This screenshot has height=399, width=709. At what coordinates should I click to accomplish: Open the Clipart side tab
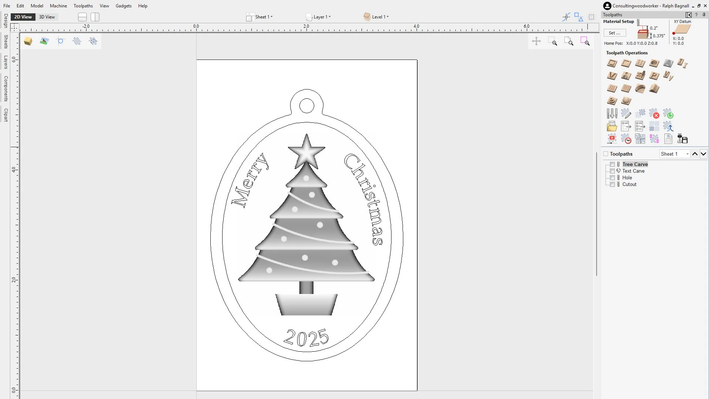click(x=6, y=115)
